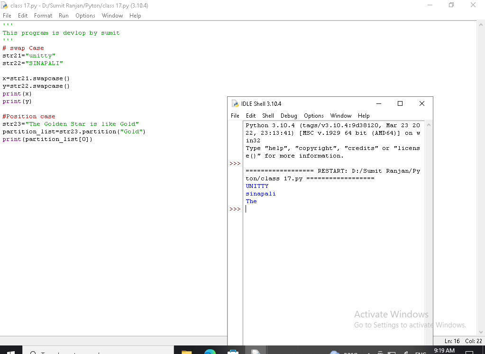The height and width of the screenshot is (354, 485).
Task: Open Microsoft Store from the taskbar
Action: pos(233,352)
